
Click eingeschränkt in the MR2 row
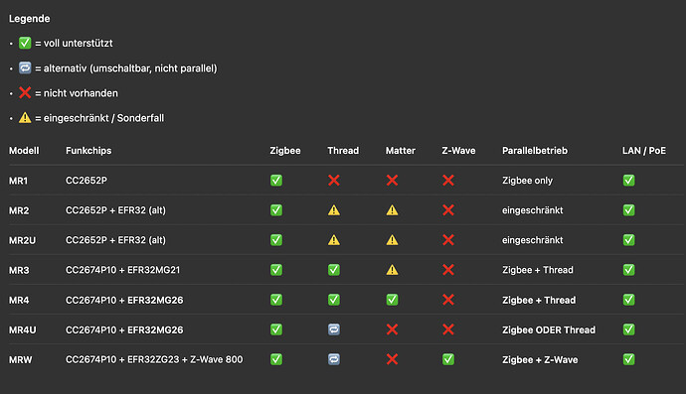coord(533,210)
